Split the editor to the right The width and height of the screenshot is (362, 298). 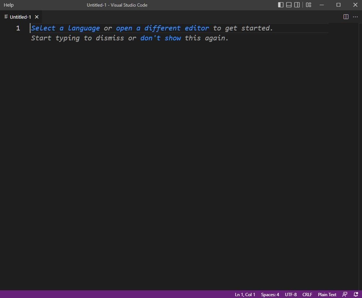point(345,17)
